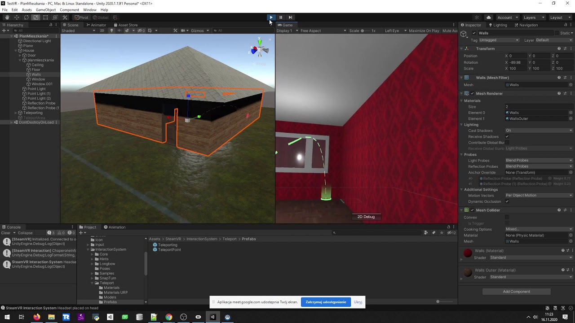The height and width of the screenshot is (323, 575).
Task: Click the Play button
Action: [271, 17]
